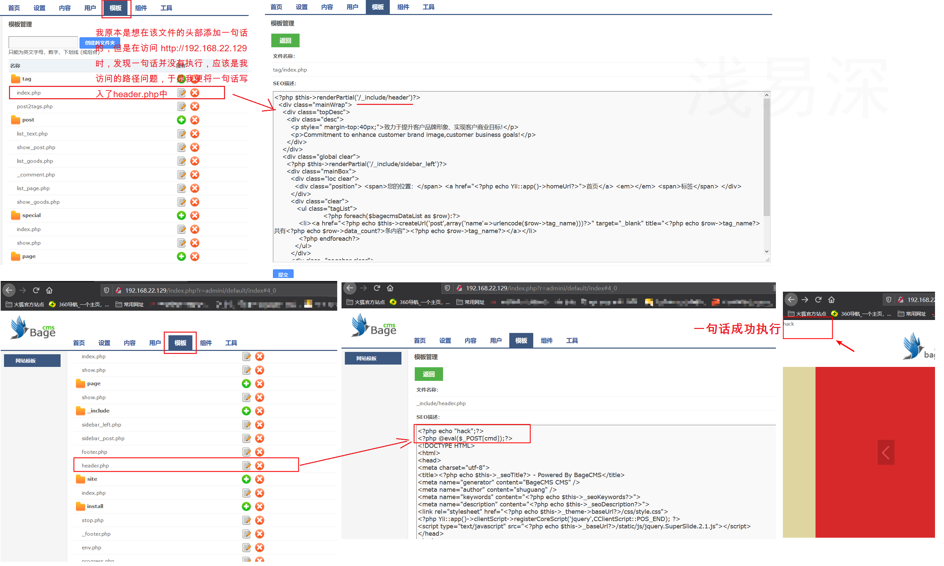Screen dimensions: 944x566
Task: Edit sidebar_left.php in the _include folder
Action: point(247,424)
